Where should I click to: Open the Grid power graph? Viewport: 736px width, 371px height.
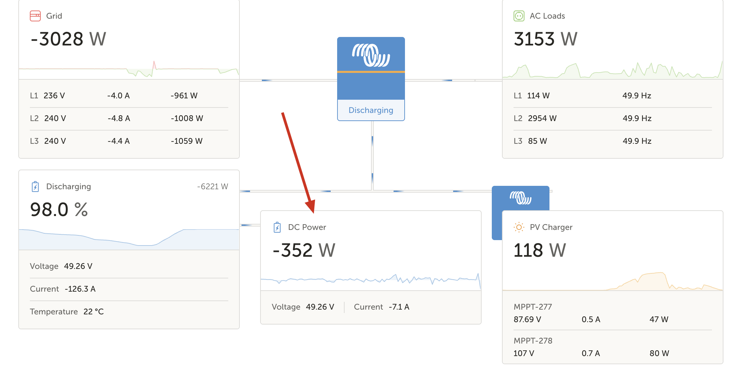point(129,70)
